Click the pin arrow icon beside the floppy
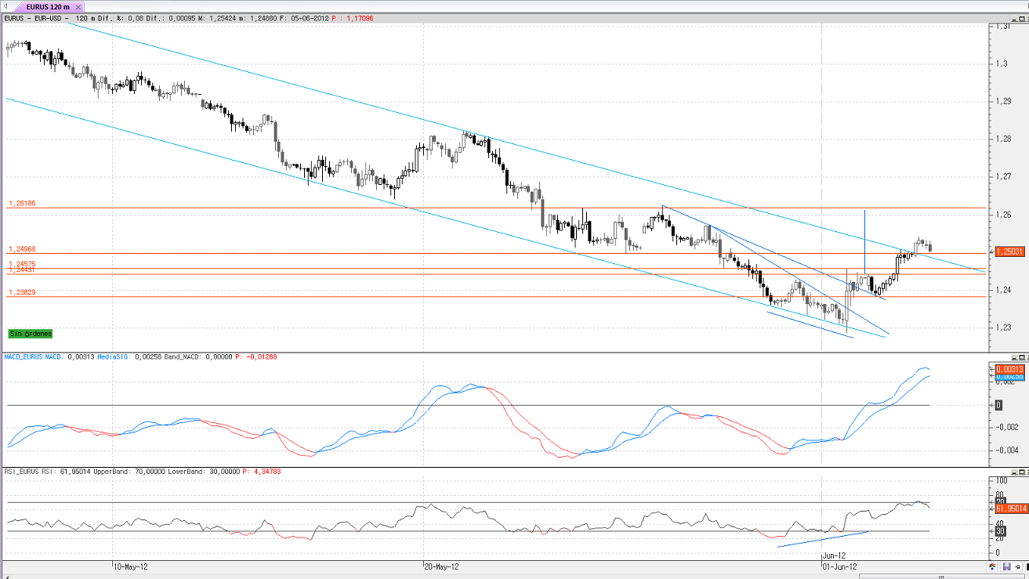This screenshot has width=1029, height=579. coord(1018,567)
